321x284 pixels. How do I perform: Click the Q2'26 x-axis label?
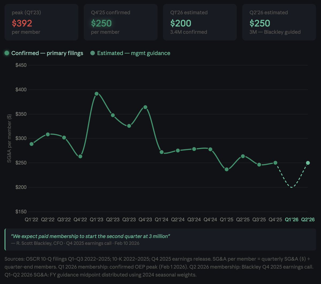[x=308, y=219]
